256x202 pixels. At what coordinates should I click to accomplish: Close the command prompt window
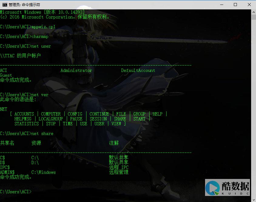pos(249,5)
